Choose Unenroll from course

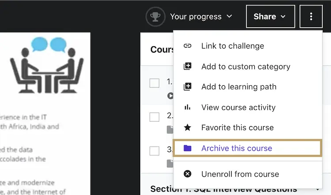pyautogui.click(x=240, y=174)
